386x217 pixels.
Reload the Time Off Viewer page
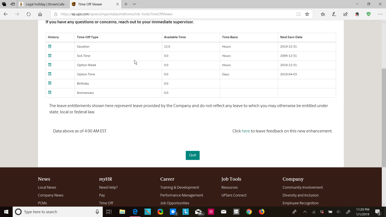(29, 14)
